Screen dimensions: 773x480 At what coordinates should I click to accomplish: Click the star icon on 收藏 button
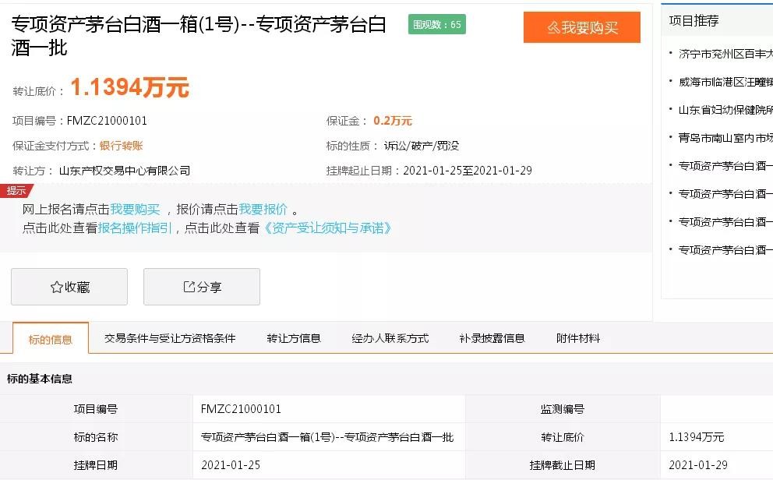[56, 287]
